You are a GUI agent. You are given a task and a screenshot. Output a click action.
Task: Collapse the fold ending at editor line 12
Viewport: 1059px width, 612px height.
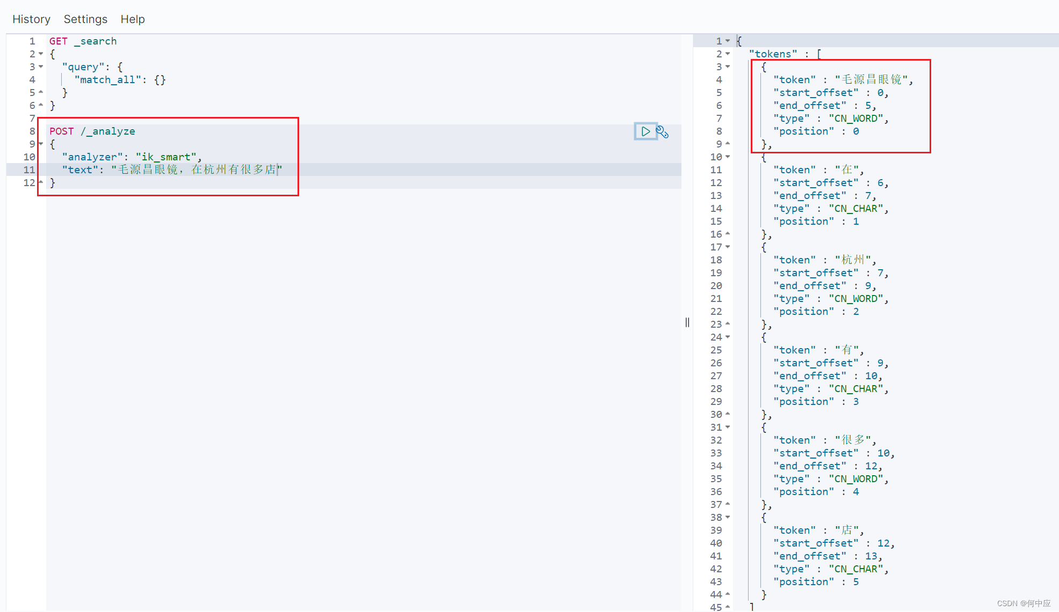coord(41,183)
